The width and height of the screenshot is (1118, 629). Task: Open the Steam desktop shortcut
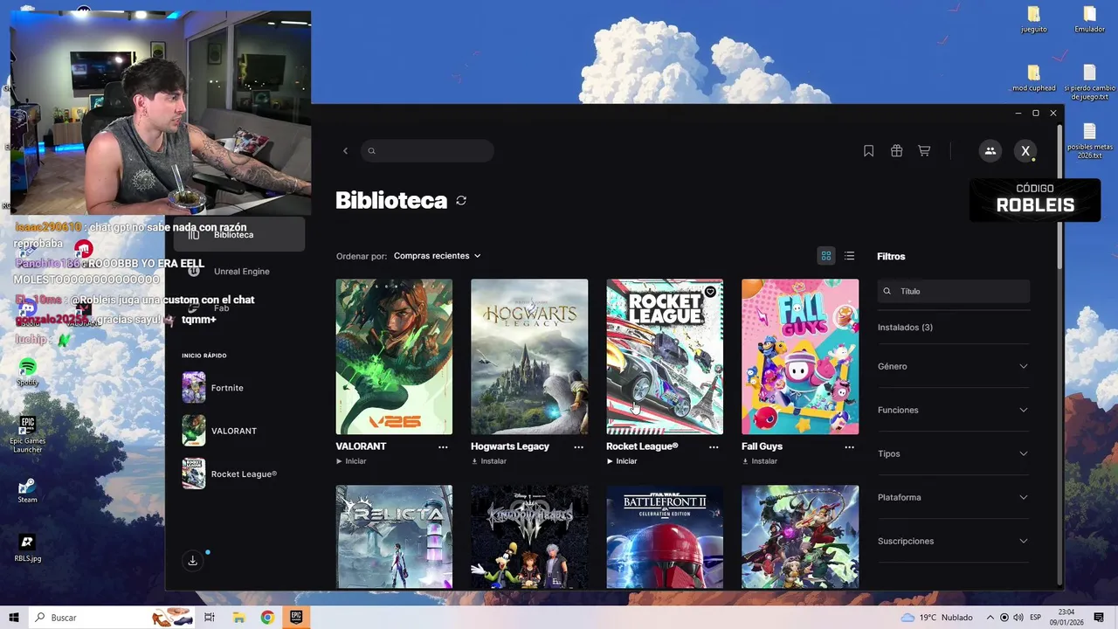click(27, 490)
